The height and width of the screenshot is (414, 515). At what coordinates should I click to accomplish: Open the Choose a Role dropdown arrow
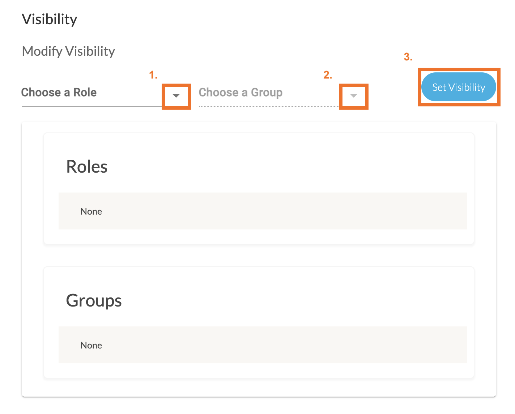point(176,96)
